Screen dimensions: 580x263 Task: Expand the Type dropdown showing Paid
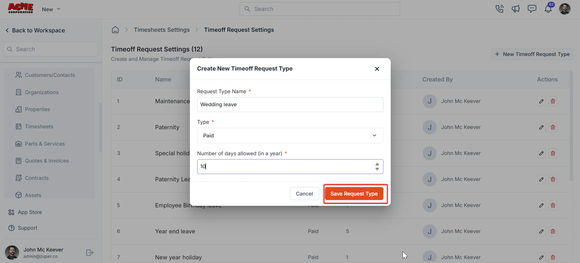tap(290, 136)
